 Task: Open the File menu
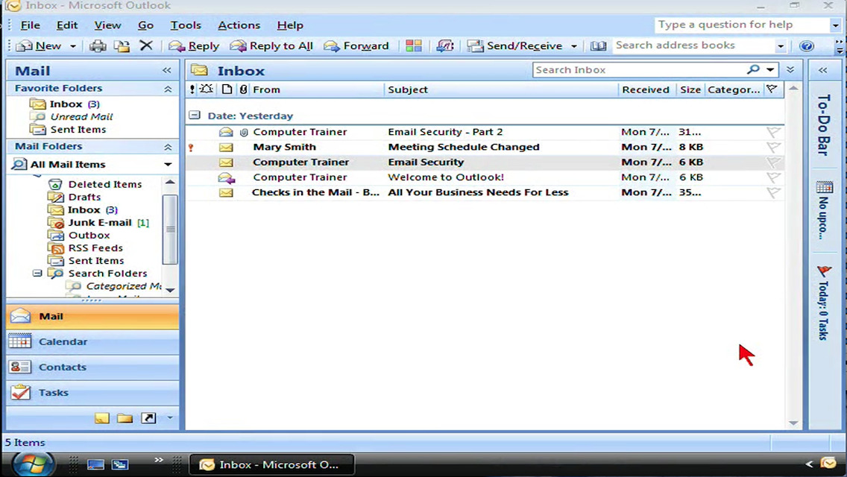coord(31,25)
